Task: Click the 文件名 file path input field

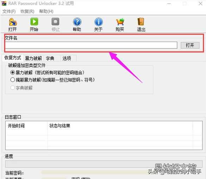Action: point(91,45)
